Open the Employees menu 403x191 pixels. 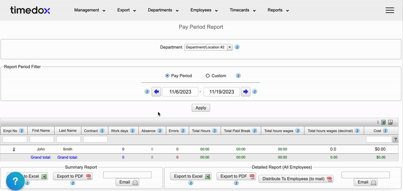tap(204, 10)
